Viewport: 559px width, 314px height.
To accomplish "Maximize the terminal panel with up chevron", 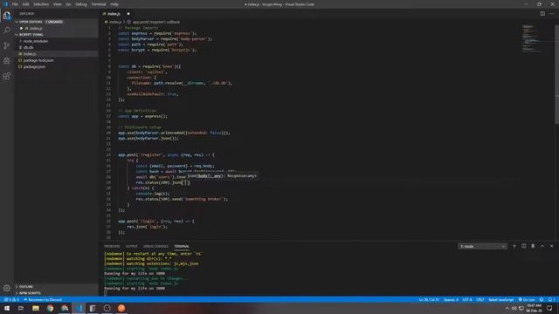I will pos(542,246).
